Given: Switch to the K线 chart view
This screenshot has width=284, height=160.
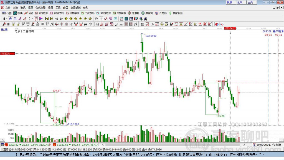Looking at the screenshot, I should pyautogui.click(x=29, y=13).
